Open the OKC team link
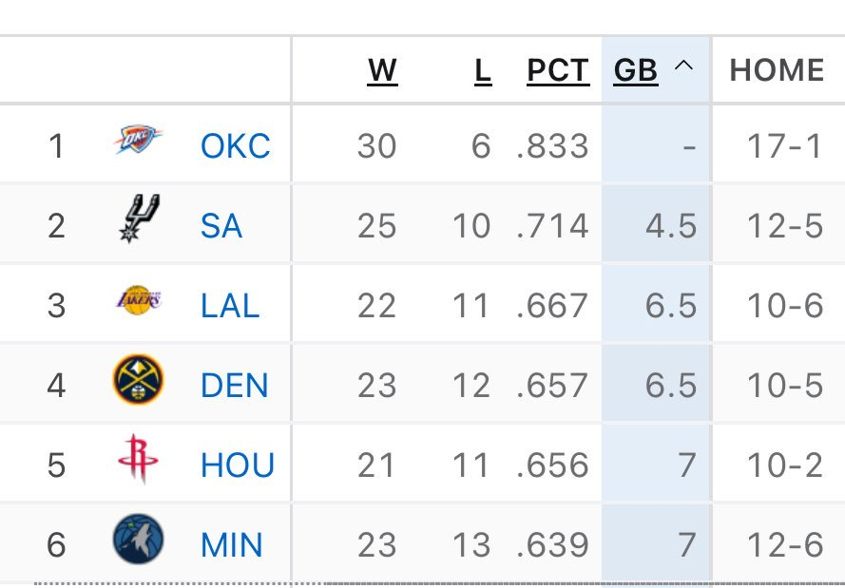 pyautogui.click(x=235, y=146)
